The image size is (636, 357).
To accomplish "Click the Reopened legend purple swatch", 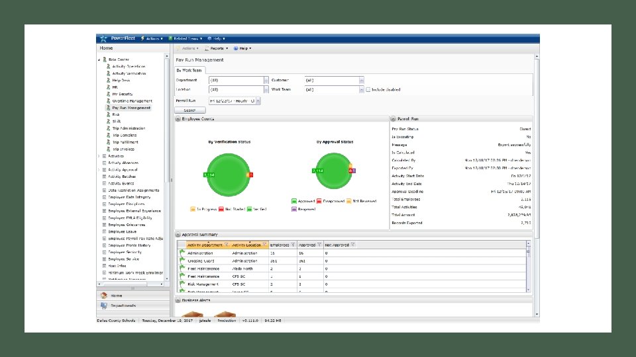I will (x=294, y=210).
